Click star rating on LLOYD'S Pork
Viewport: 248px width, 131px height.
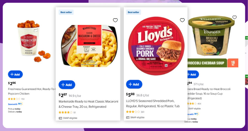coord(133,112)
